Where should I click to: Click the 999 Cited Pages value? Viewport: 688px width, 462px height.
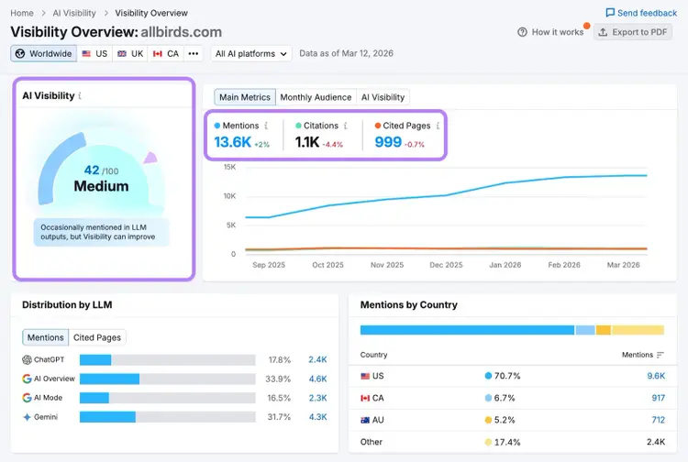(x=388, y=142)
